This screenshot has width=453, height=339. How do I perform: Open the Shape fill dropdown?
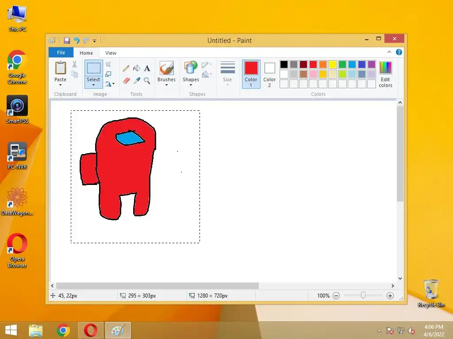(207, 75)
